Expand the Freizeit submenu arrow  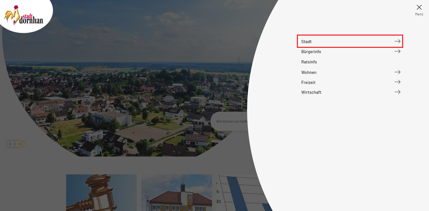tap(397, 82)
